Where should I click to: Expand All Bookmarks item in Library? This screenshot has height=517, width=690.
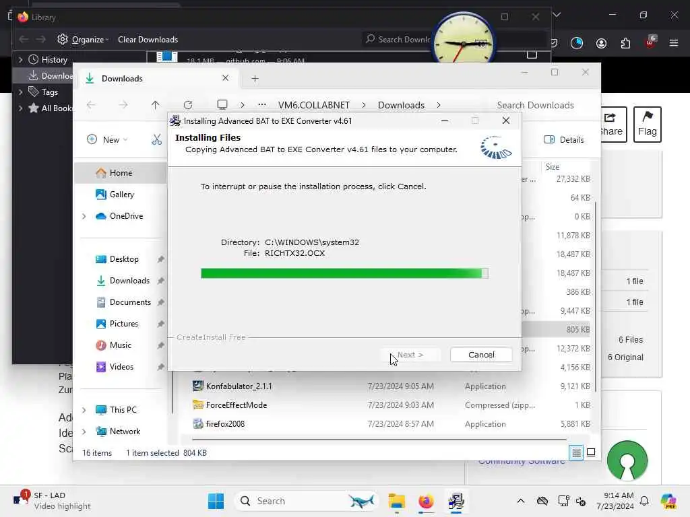(20, 108)
